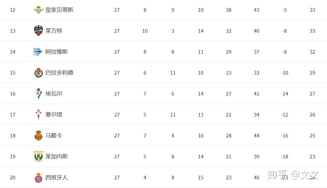Click team name 埃瓦尔

click(x=54, y=94)
